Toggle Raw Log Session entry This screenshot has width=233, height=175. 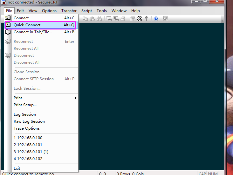click(x=41, y=121)
